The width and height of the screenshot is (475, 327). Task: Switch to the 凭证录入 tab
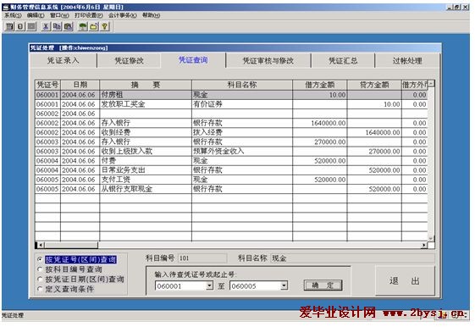point(64,61)
